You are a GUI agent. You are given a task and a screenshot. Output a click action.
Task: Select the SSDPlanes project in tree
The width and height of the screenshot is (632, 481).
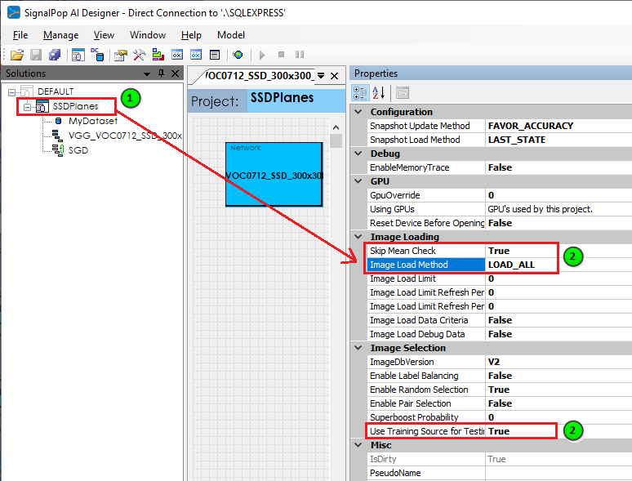(75, 106)
